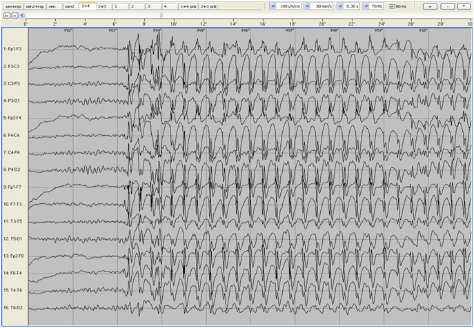
Task: Open montage tab 4
Action: coord(169,6)
